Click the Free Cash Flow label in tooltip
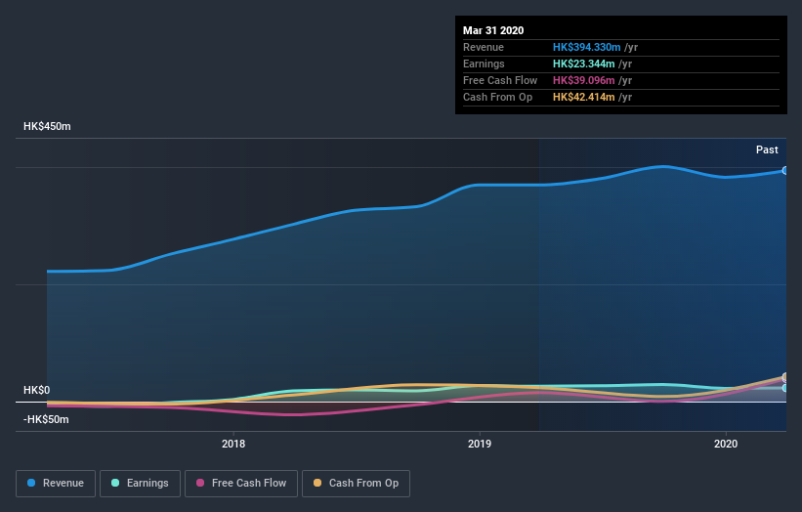Image resolution: width=802 pixels, height=512 pixels. pyautogui.click(x=500, y=80)
